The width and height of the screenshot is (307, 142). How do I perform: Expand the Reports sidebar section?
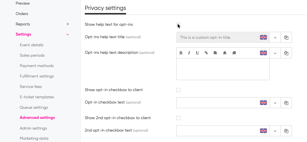[x=68, y=24]
